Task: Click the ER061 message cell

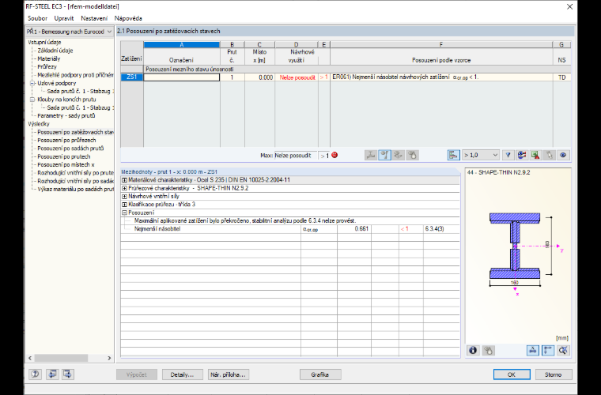Action: pyautogui.click(x=441, y=77)
